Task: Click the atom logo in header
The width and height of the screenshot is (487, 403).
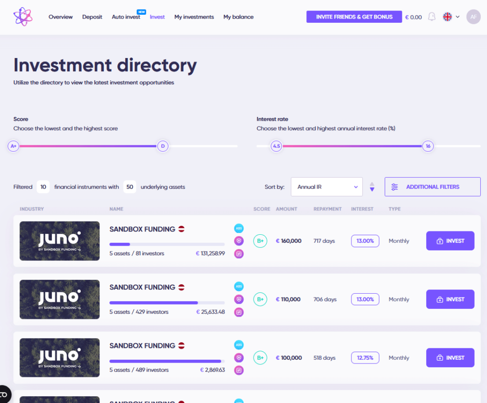Action: pyautogui.click(x=23, y=17)
